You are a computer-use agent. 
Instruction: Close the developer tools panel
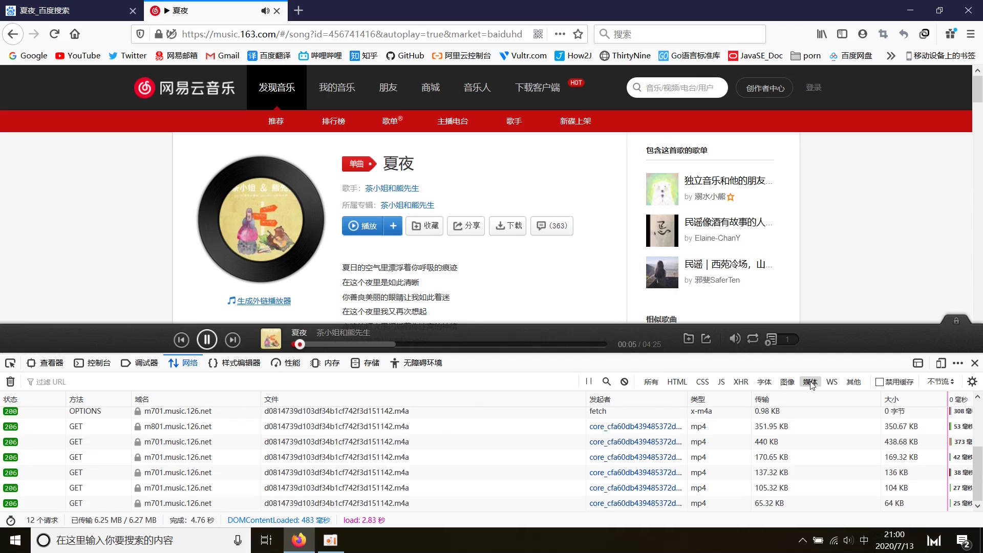975,363
